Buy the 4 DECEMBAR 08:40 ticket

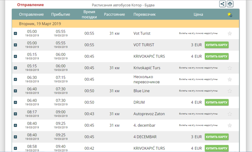click(x=217, y=137)
